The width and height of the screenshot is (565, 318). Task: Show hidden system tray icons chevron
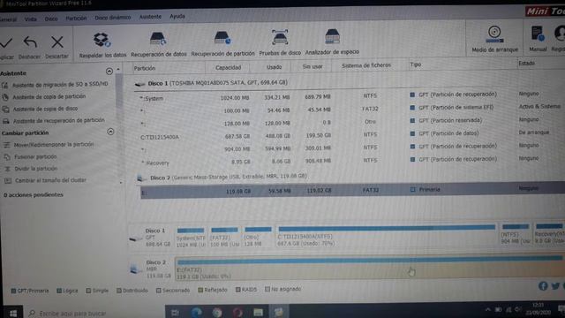click(x=488, y=310)
